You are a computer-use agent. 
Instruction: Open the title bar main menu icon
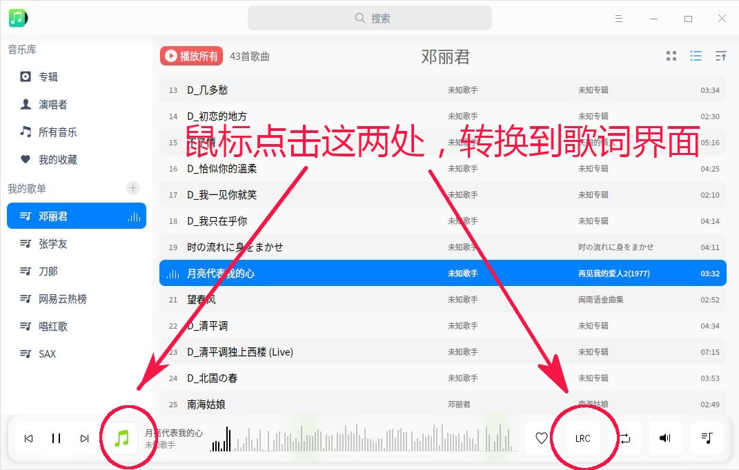pyautogui.click(x=619, y=19)
